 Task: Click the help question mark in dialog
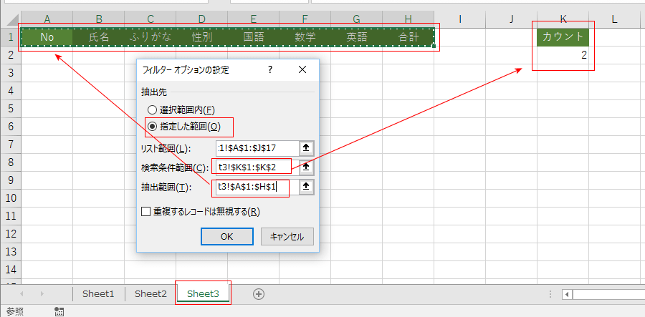tap(270, 69)
